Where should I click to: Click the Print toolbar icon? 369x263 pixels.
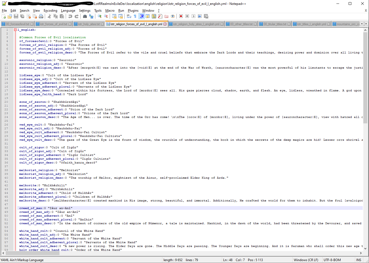point(41,17)
